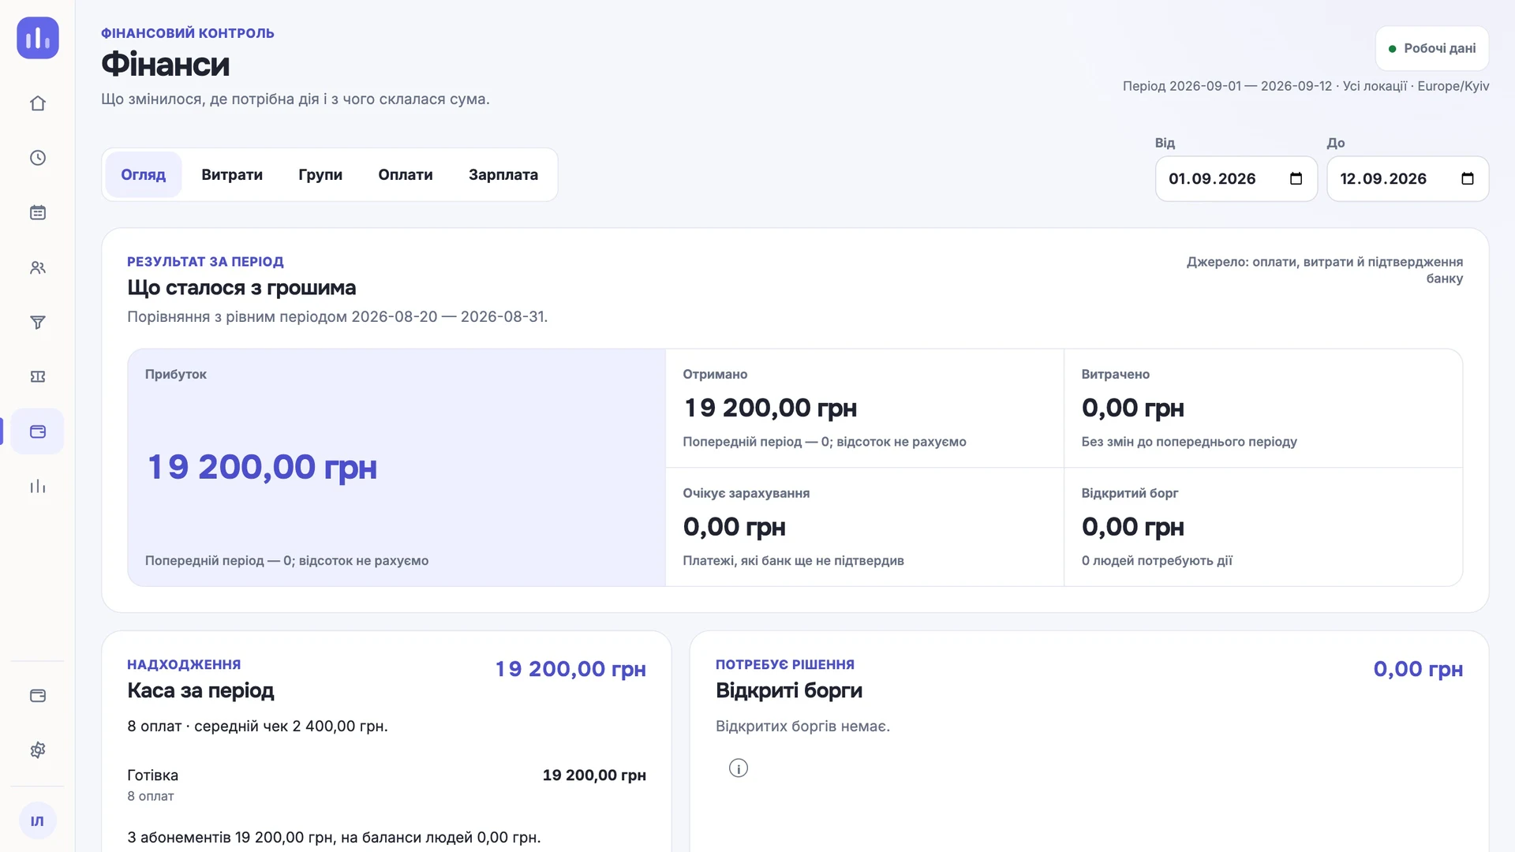Click the Відкритий борг 0,00 грн value
This screenshot has height=852, width=1515.
1133,527
